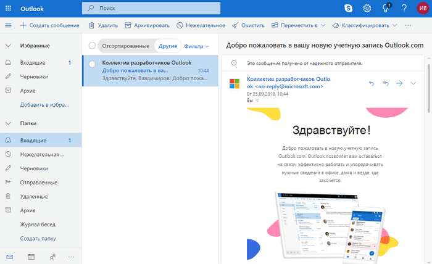Open the app launcher grid icon
The height and width of the screenshot is (264, 432).
click(8, 9)
